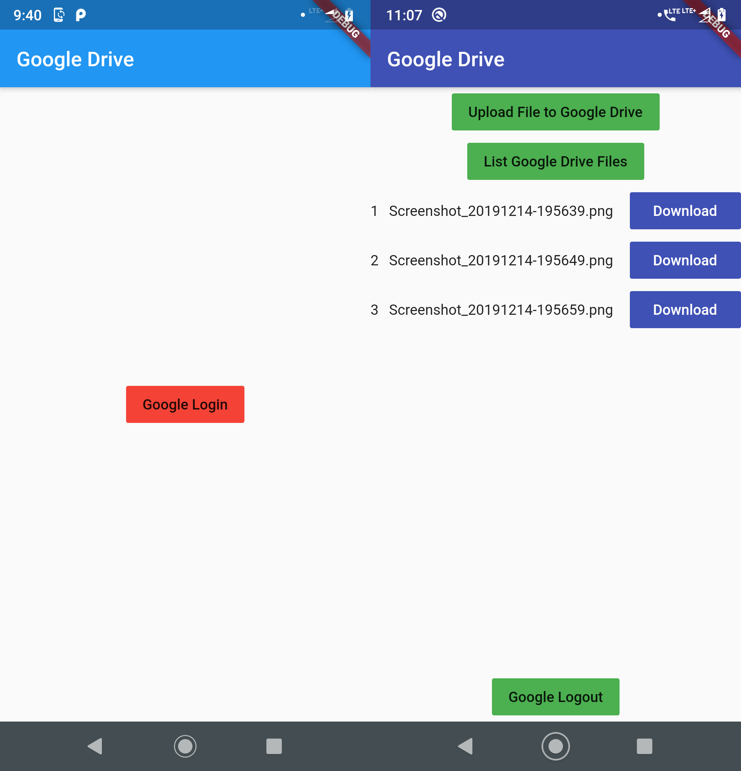Screen dimensions: 741x771
Task: Select file entry Screenshot_20191214-195649.png
Action: (501, 261)
